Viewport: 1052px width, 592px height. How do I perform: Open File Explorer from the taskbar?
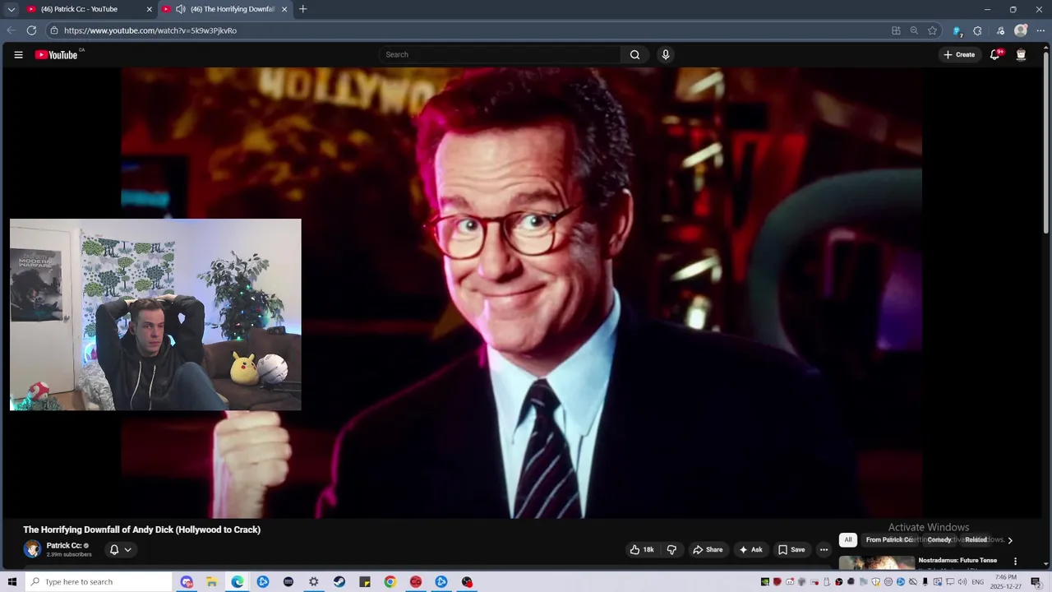tap(211, 582)
